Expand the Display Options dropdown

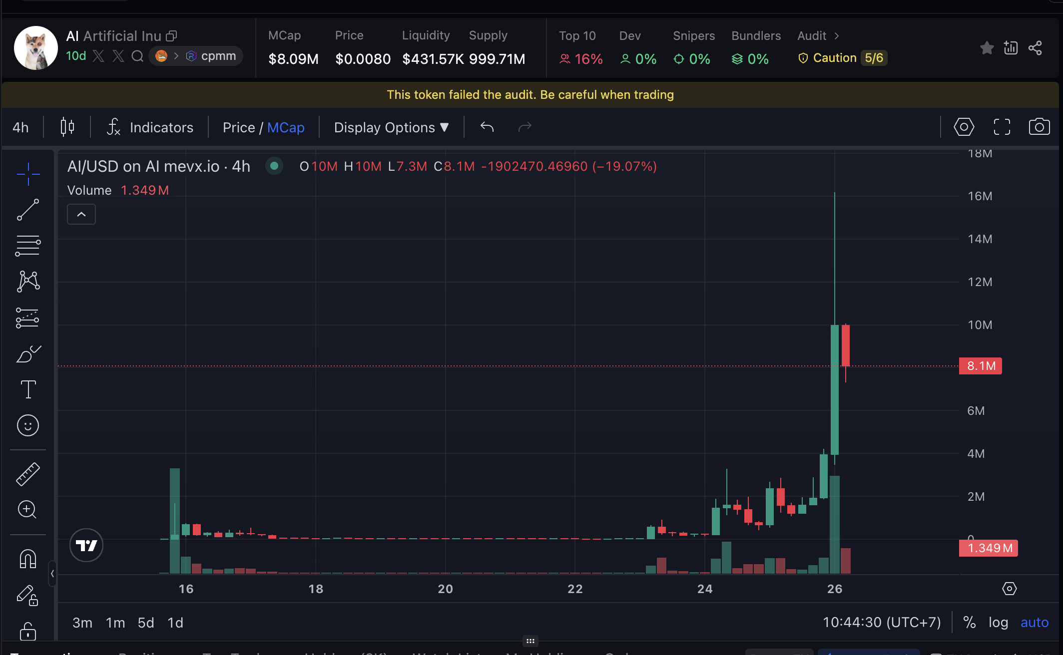pyautogui.click(x=391, y=127)
